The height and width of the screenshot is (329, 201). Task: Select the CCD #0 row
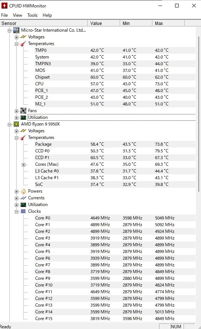click(x=115, y=151)
